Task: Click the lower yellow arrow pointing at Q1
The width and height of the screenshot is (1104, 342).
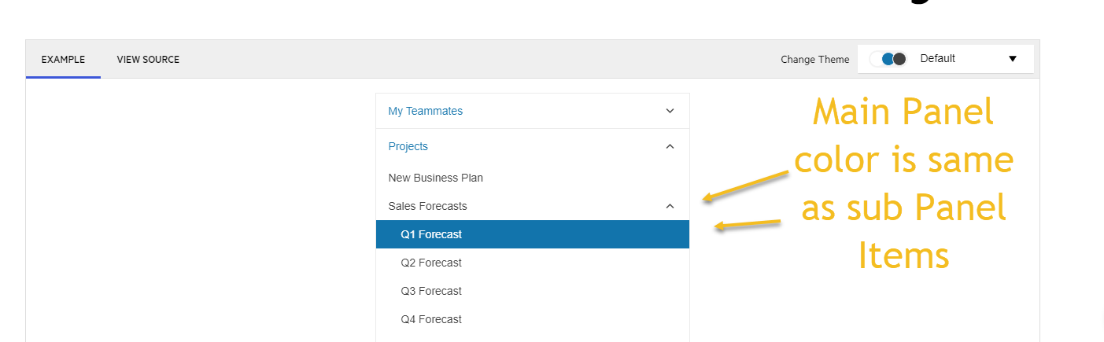Action: click(748, 226)
